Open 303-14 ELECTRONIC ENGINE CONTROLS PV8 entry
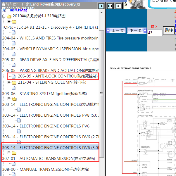Screen dimensions: 176x176 (50, 115)
